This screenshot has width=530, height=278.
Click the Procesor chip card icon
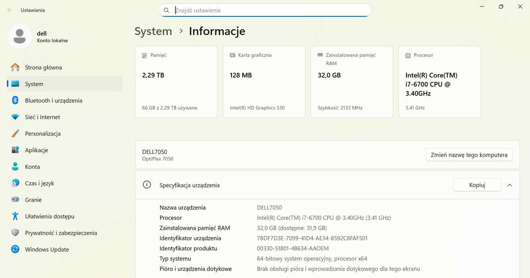point(408,56)
